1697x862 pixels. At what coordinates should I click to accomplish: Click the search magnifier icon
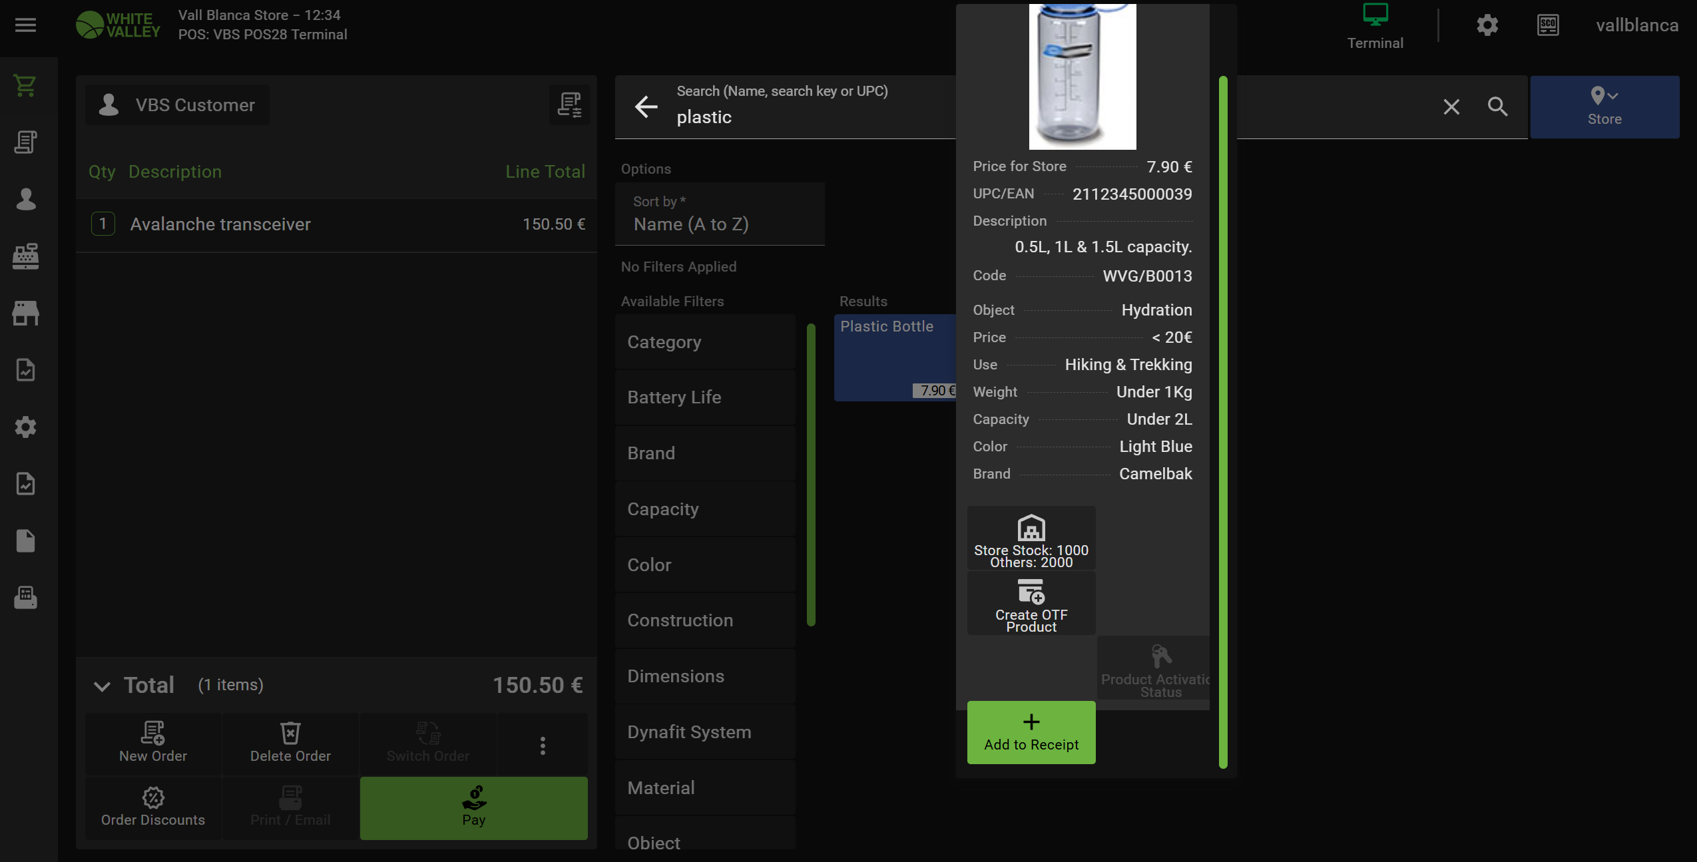pyautogui.click(x=1497, y=107)
